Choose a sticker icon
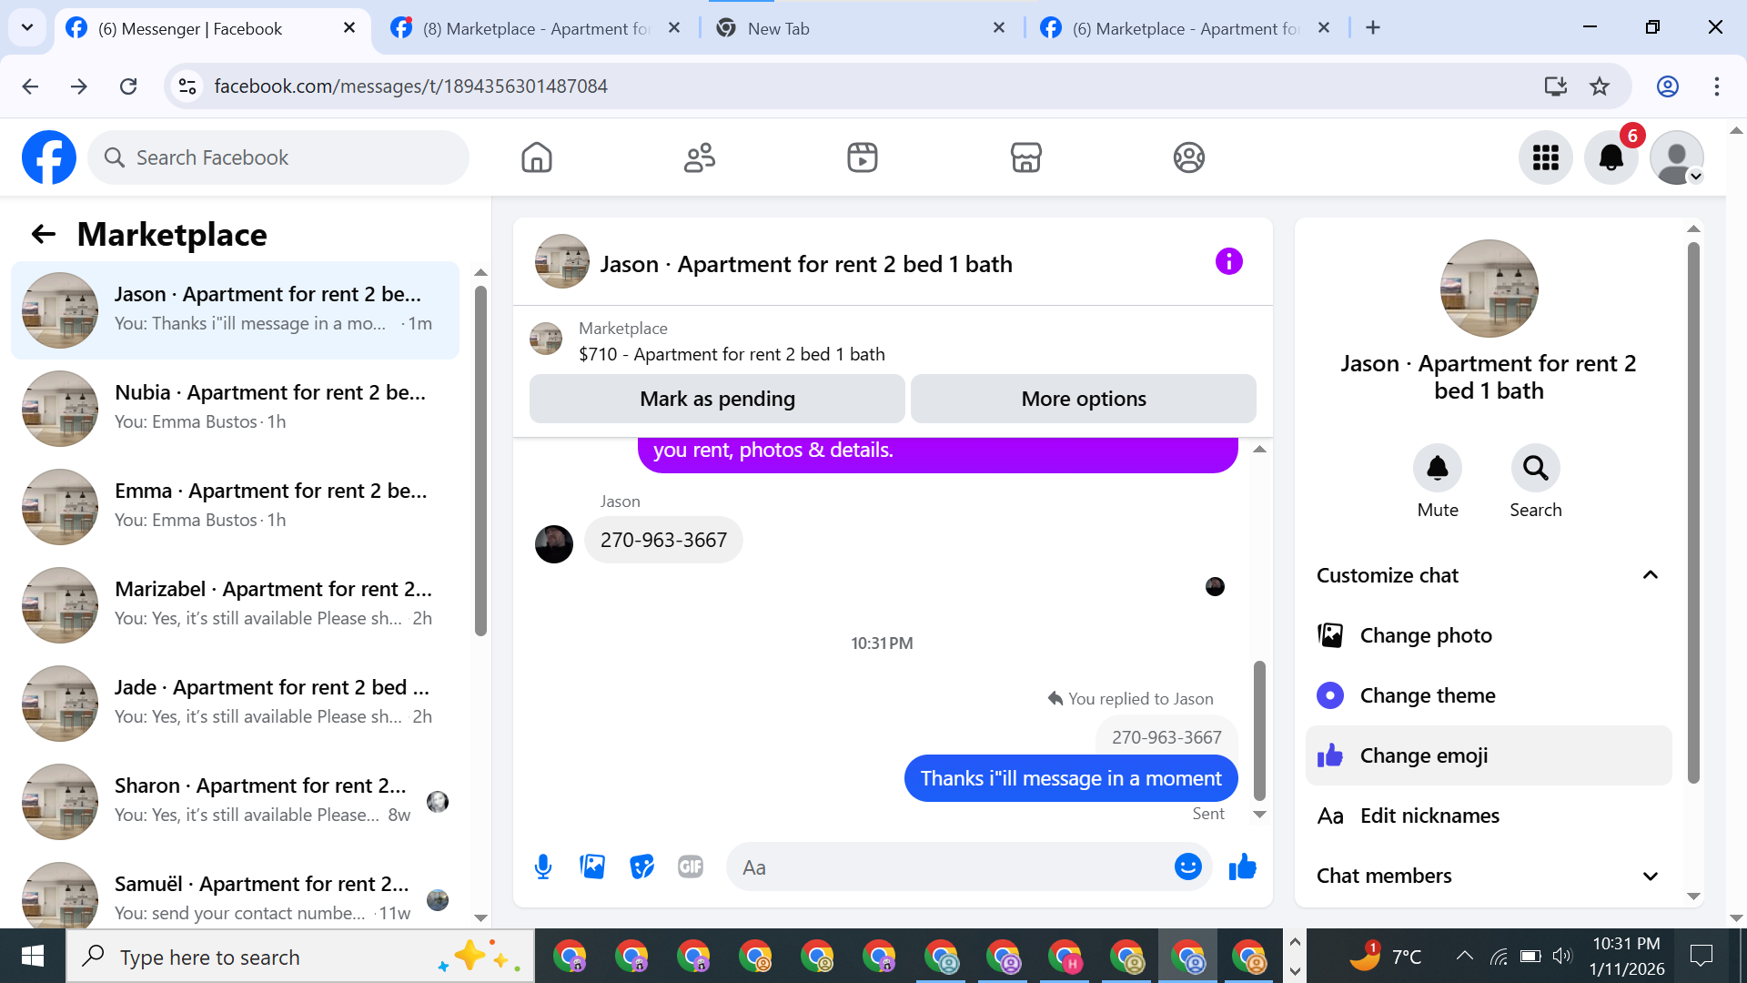 coord(641,867)
